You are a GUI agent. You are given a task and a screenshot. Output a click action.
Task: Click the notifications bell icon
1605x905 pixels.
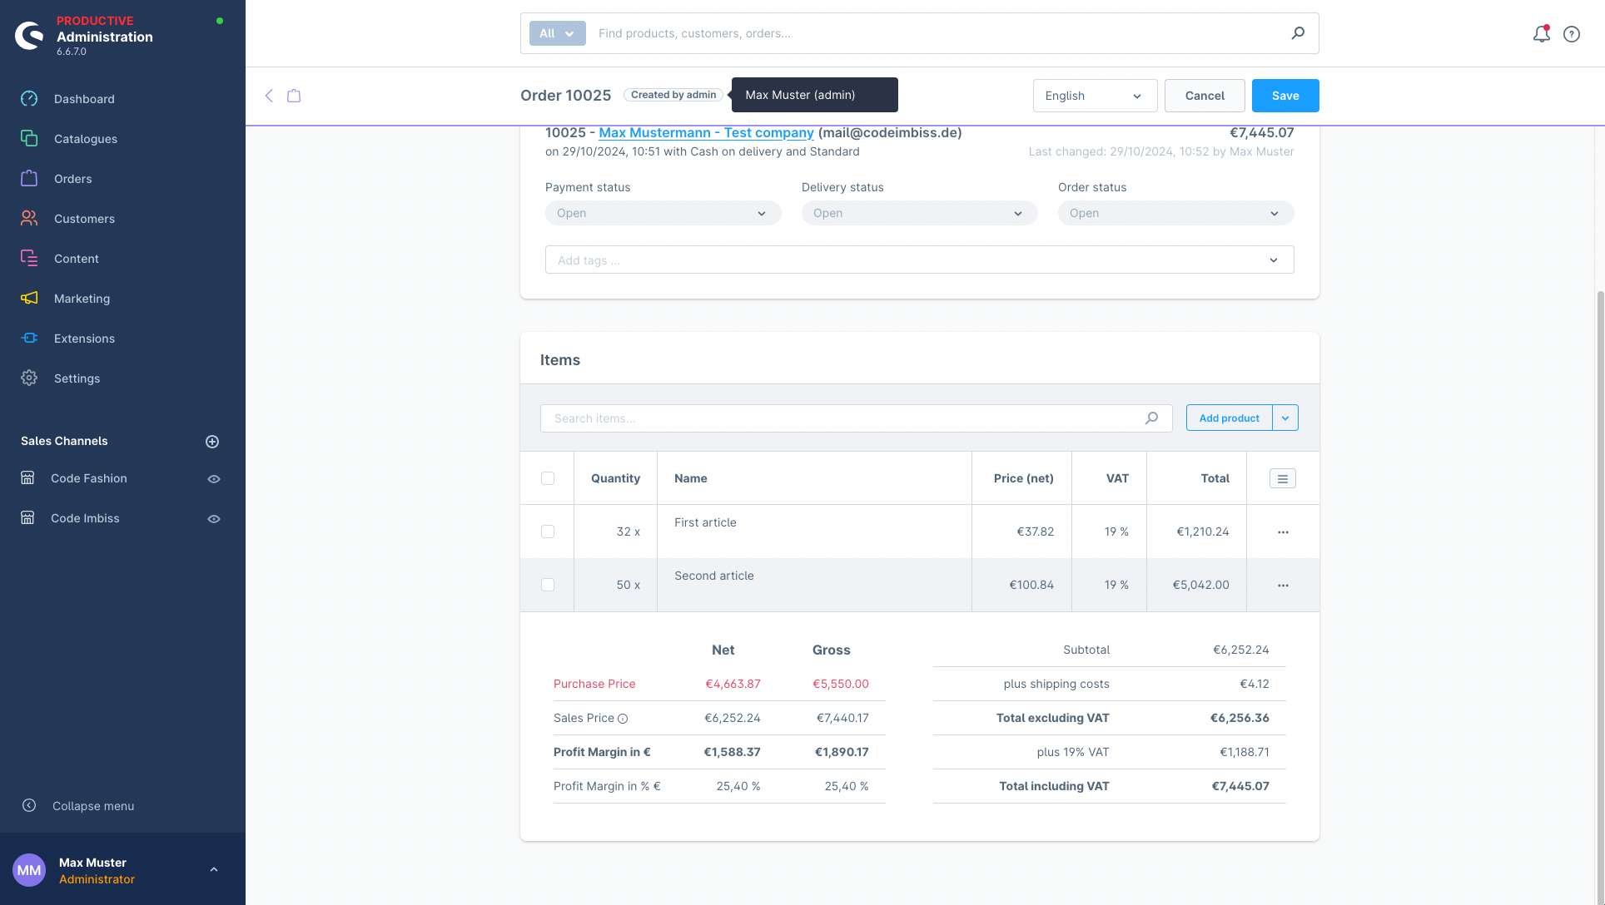[x=1543, y=33]
